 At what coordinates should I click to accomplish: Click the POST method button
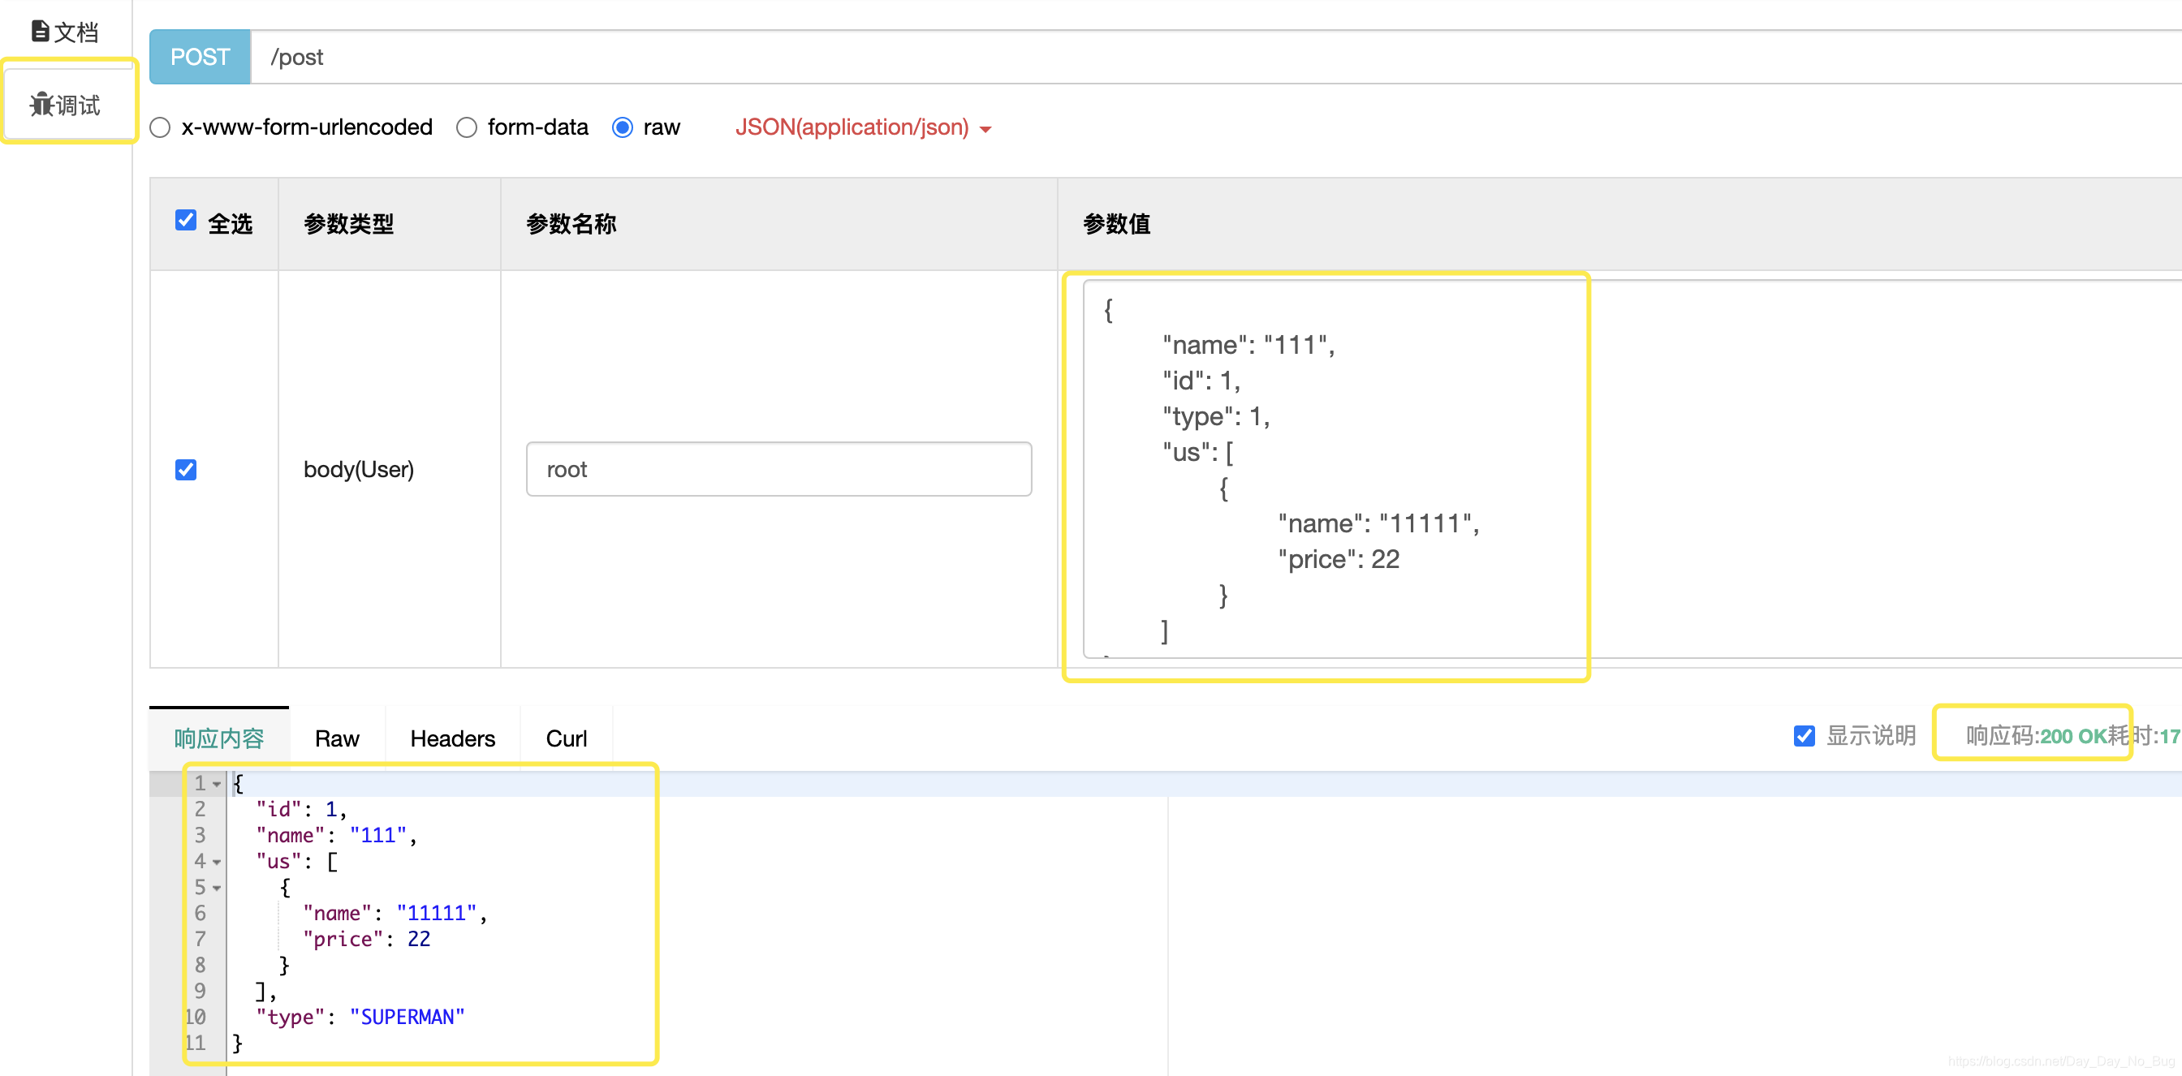[x=200, y=57]
